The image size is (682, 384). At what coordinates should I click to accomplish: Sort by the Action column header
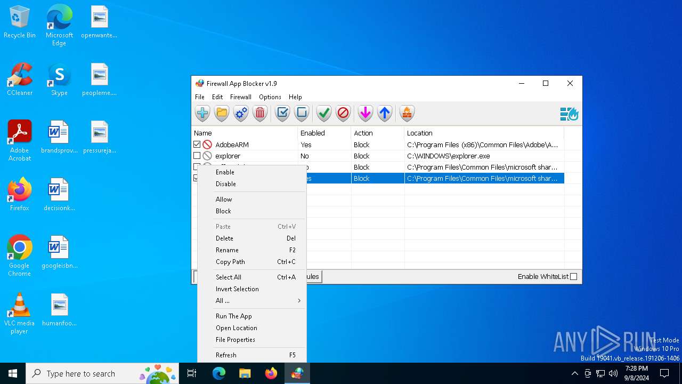click(x=378, y=133)
